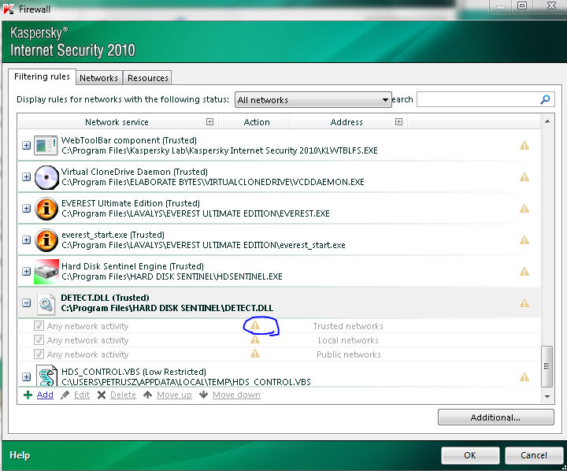
Task: Click the Move down link
Action: [236, 395]
